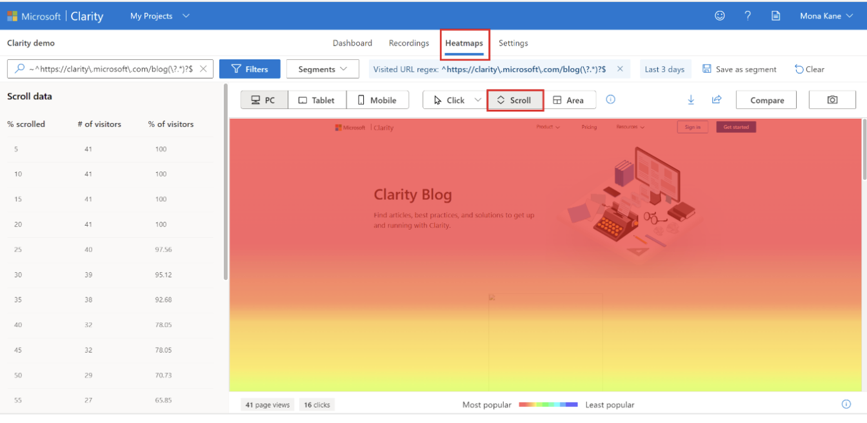Screen dimensions: 867x423
Task: Change the Last 3 days date range
Action: click(664, 69)
